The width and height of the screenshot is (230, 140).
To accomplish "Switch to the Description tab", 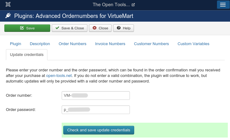I will pyautogui.click(x=40, y=44).
